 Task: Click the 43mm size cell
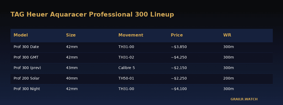(72, 68)
